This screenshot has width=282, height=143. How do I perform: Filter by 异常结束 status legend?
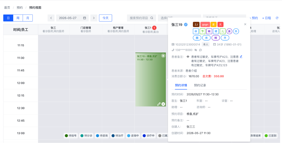[x=256, y=136]
